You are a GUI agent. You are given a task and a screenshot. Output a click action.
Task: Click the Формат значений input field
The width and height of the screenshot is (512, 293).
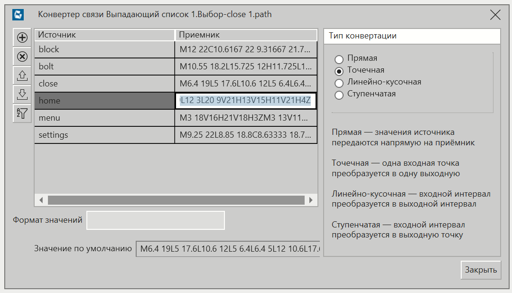155,220
